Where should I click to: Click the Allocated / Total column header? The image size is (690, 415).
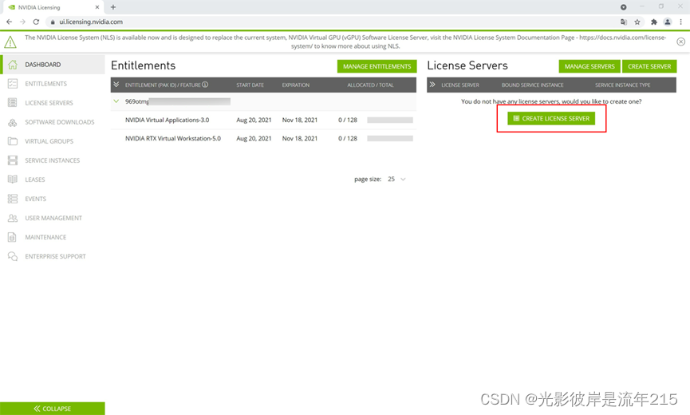pos(370,85)
